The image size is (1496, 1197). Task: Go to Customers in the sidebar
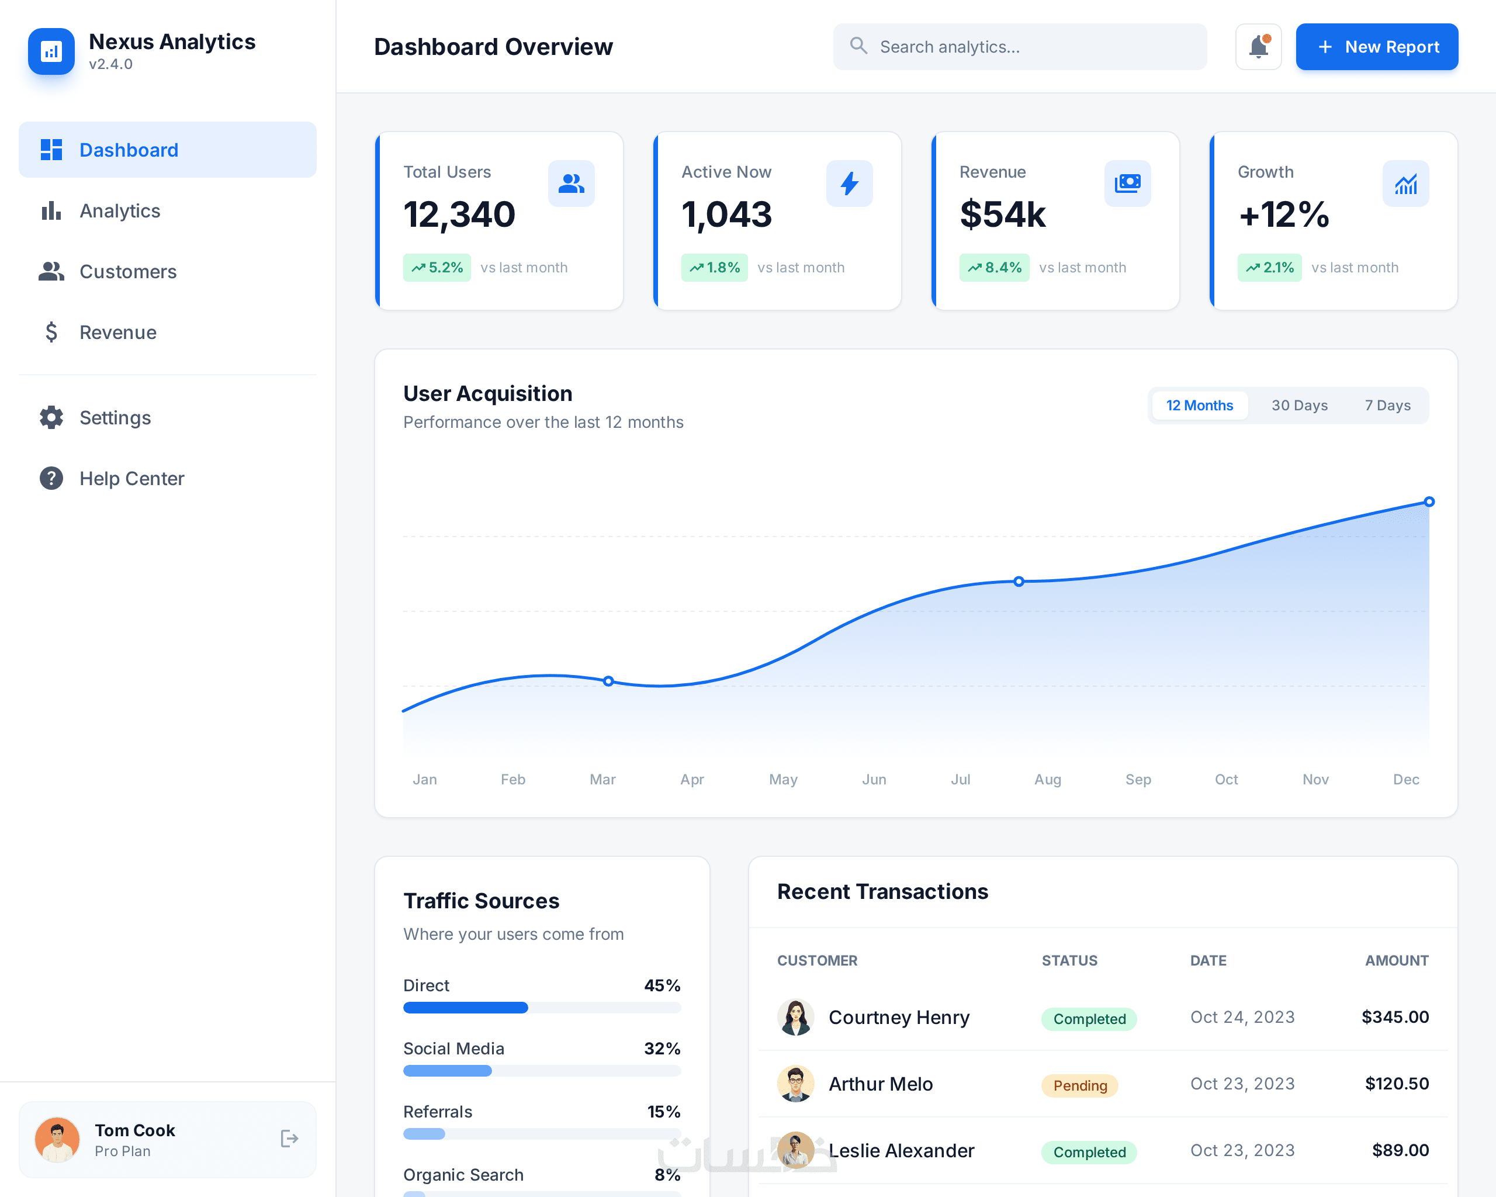point(127,271)
